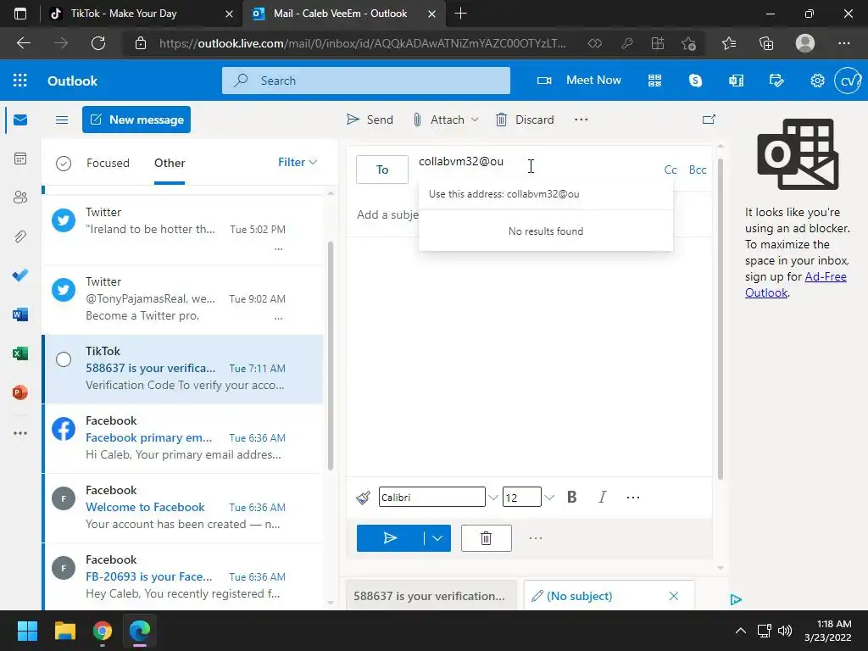Open Mail in the left sidebar

pos(20,120)
